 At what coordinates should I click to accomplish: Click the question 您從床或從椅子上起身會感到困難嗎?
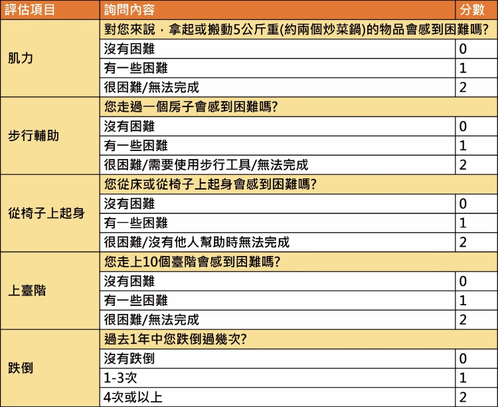click(x=299, y=184)
